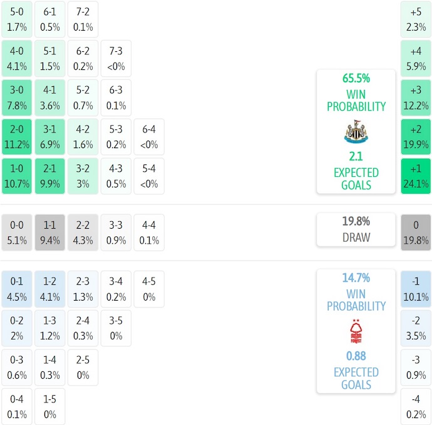Click the Nottingham Forest club crest
The image size is (432, 425).
356,332
